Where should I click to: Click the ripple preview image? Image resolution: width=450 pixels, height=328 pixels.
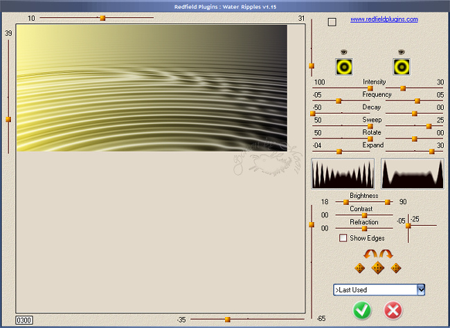[152, 88]
